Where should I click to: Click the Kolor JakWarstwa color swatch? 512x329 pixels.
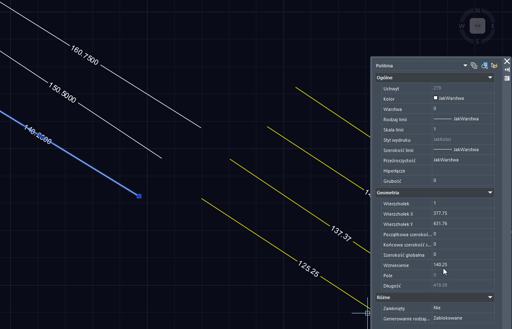(x=436, y=98)
